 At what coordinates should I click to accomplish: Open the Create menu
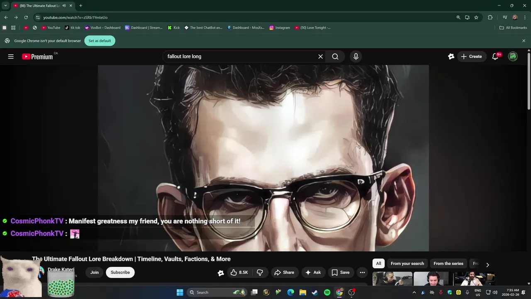(472, 56)
